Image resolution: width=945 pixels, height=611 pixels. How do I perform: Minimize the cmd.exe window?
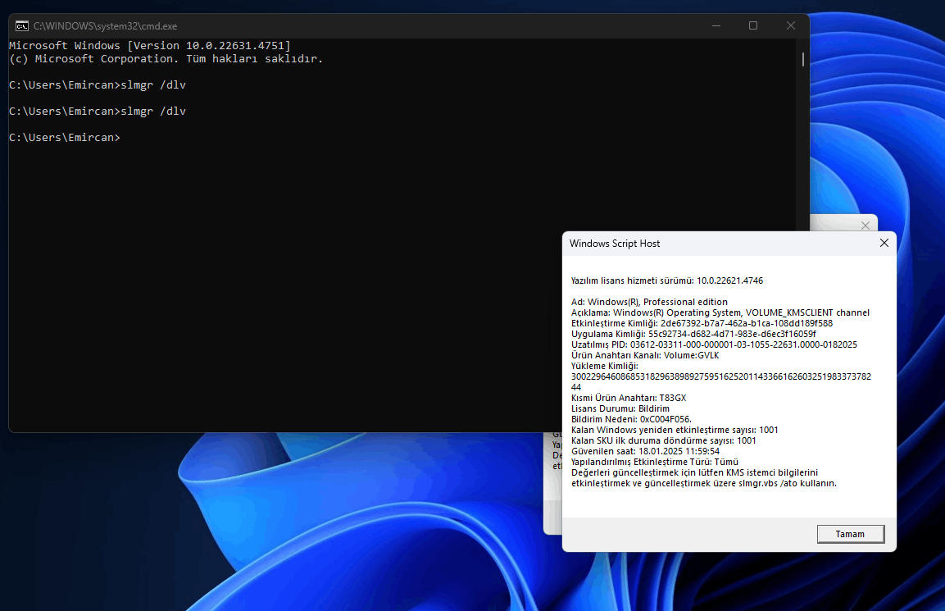tap(716, 26)
